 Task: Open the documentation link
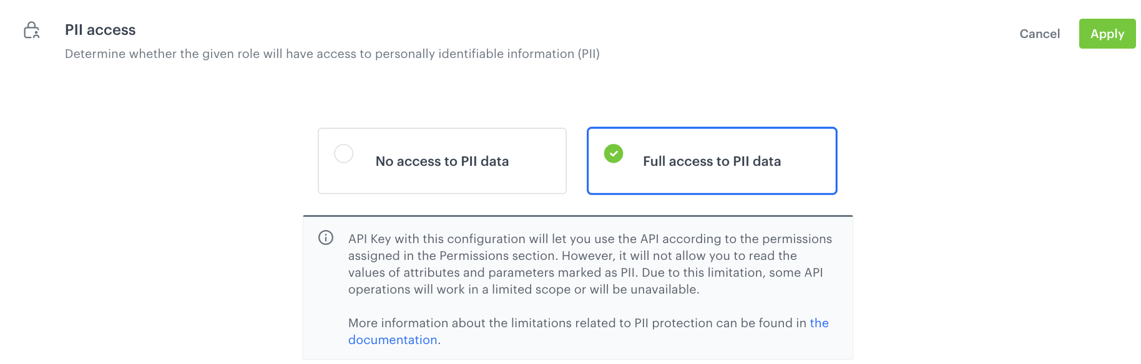(393, 339)
